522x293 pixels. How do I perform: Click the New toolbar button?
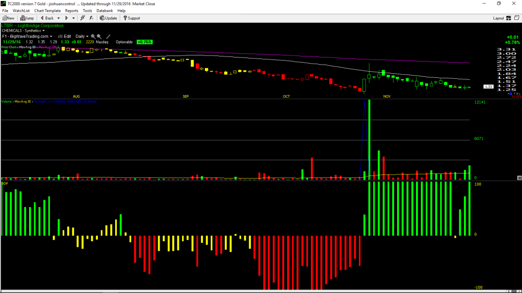point(8,18)
